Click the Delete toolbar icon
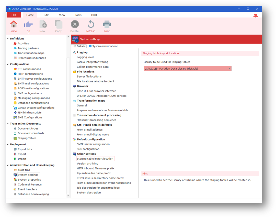 click(x=75, y=24)
